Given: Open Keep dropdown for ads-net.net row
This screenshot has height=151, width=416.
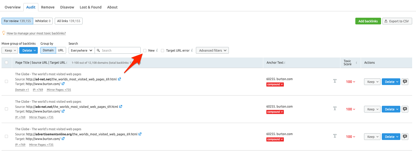Looking at the screenshot, I should coord(372,109).
